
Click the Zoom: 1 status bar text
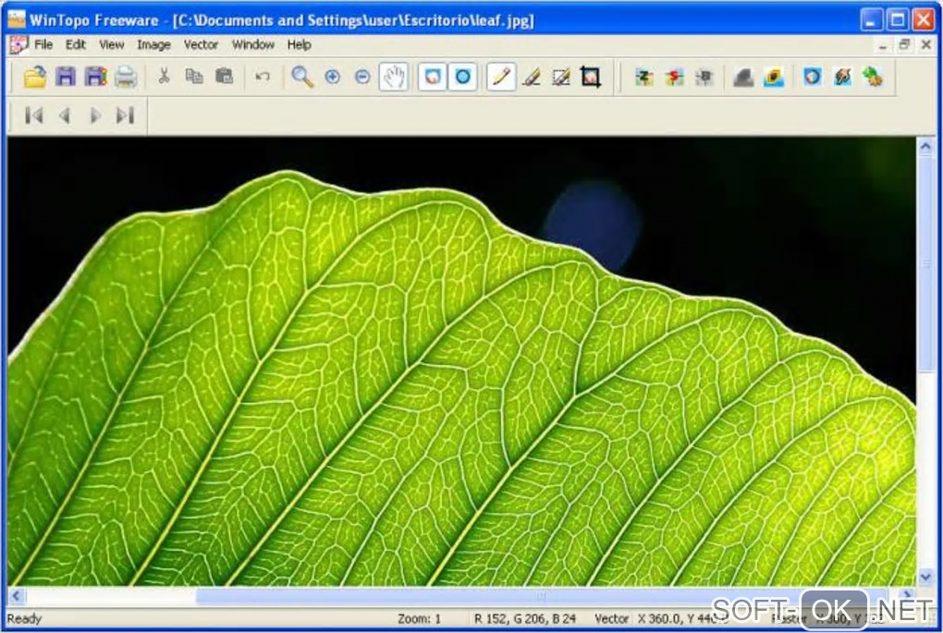point(419,618)
